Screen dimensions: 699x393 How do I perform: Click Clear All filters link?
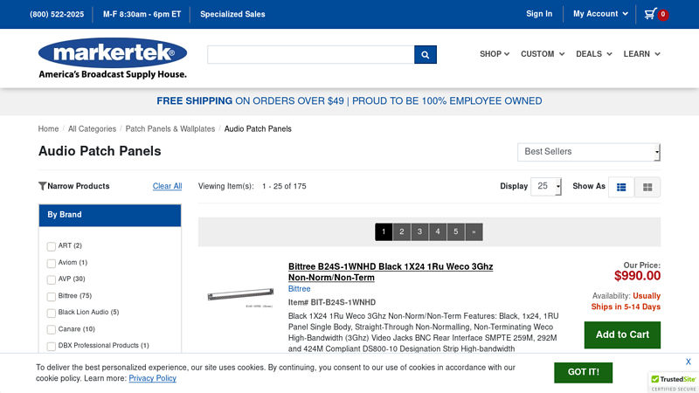(x=167, y=186)
